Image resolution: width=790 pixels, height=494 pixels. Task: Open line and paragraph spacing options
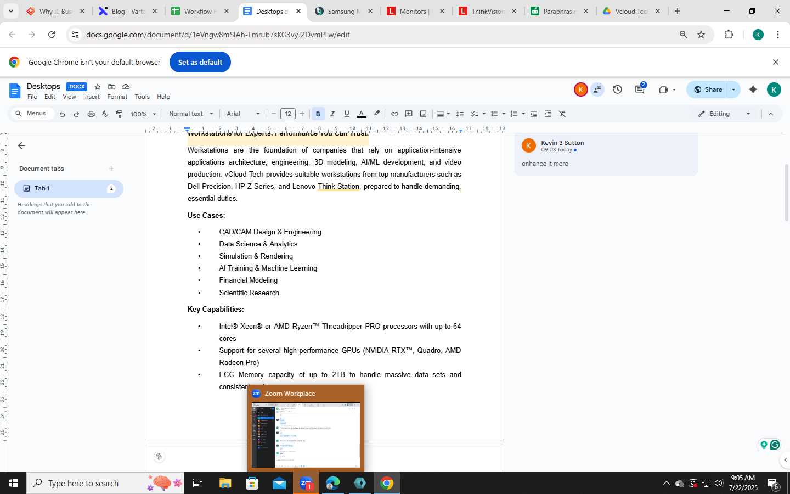(x=460, y=114)
